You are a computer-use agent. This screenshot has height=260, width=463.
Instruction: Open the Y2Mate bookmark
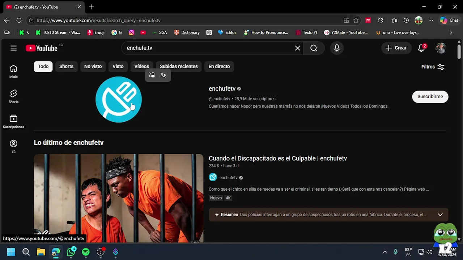[x=346, y=32]
